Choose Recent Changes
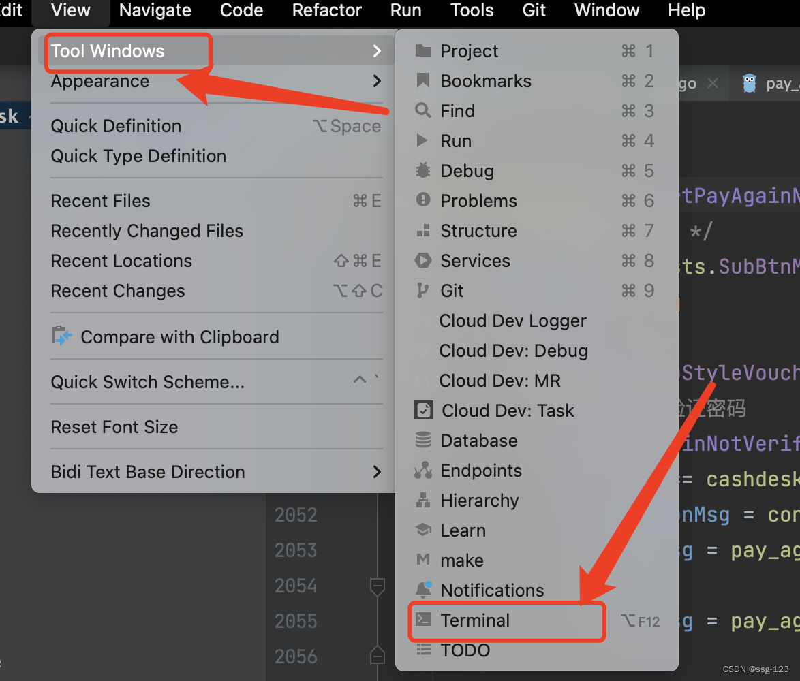 (x=216, y=291)
